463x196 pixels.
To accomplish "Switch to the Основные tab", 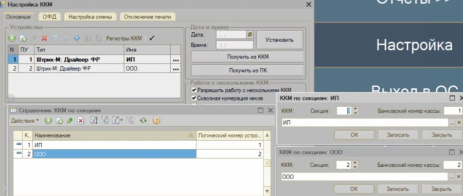I will 19,17.
